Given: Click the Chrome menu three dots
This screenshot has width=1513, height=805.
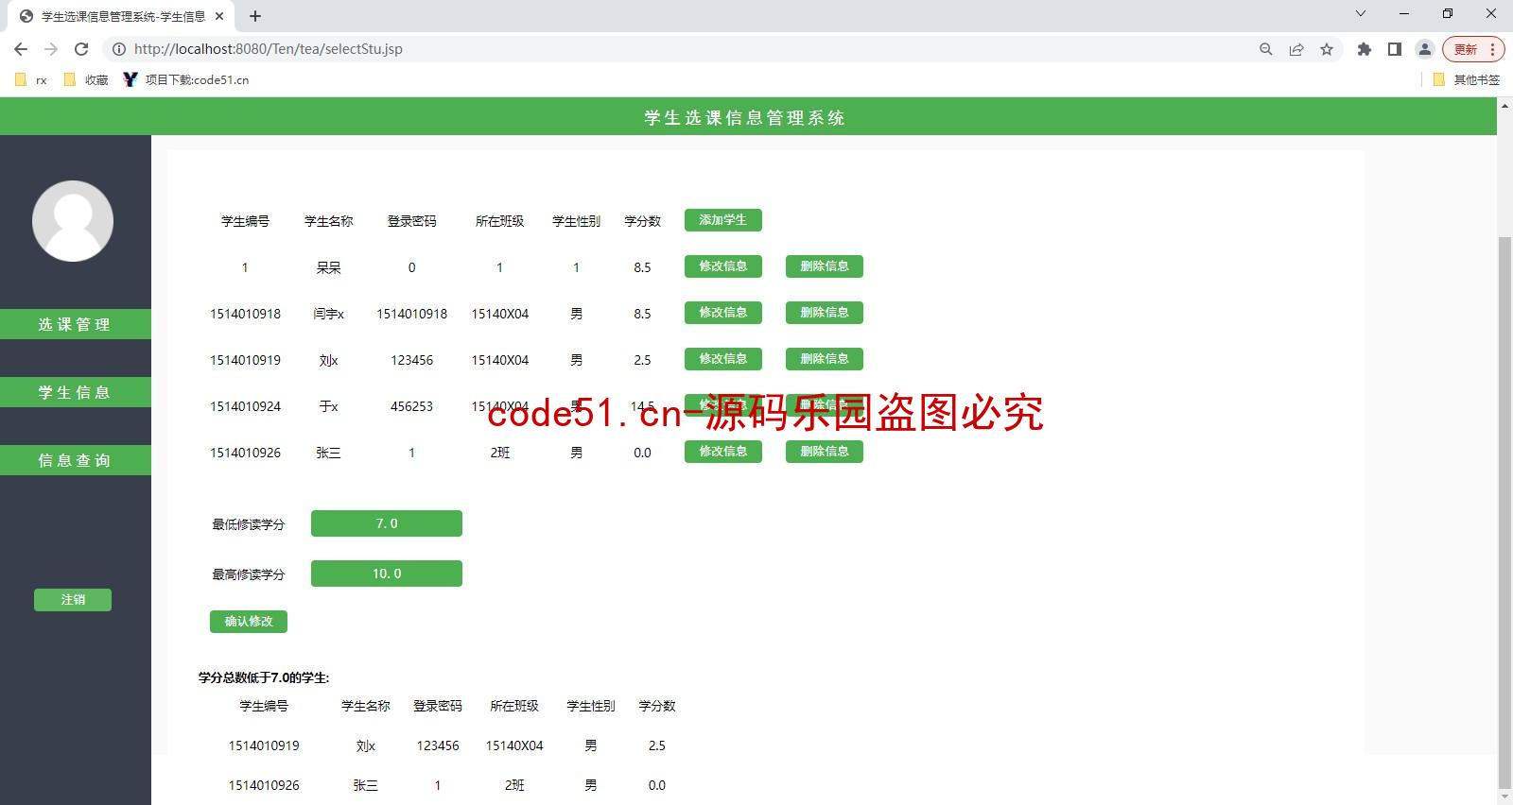Looking at the screenshot, I should click(1493, 49).
